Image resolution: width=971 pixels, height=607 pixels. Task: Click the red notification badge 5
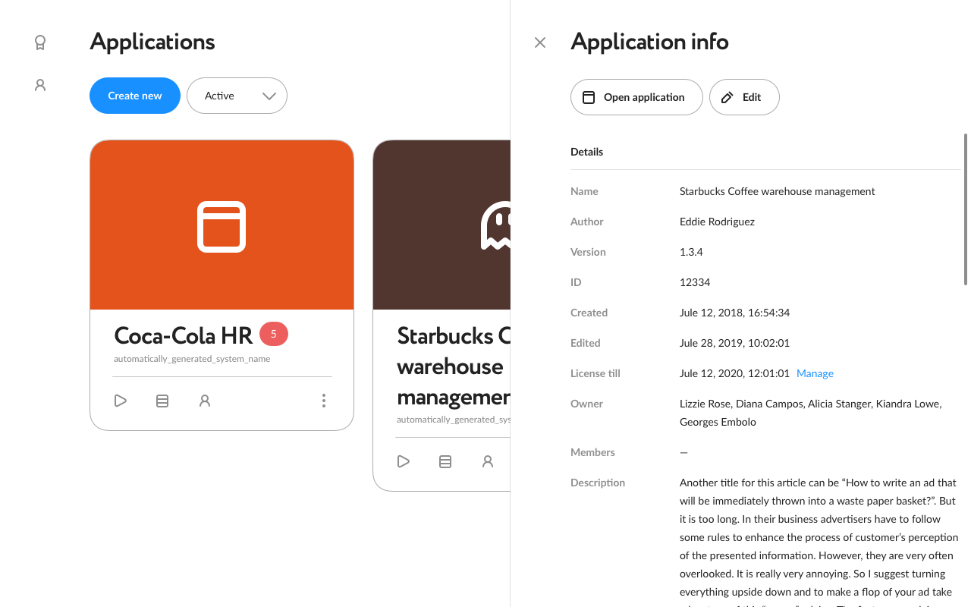coord(274,334)
